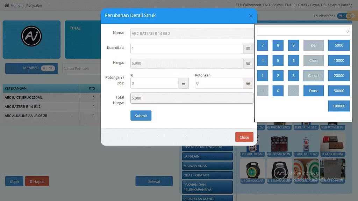Screen dimensions: 358x201
Task: Close the dialog using the X icon
Action: [x=251, y=16]
